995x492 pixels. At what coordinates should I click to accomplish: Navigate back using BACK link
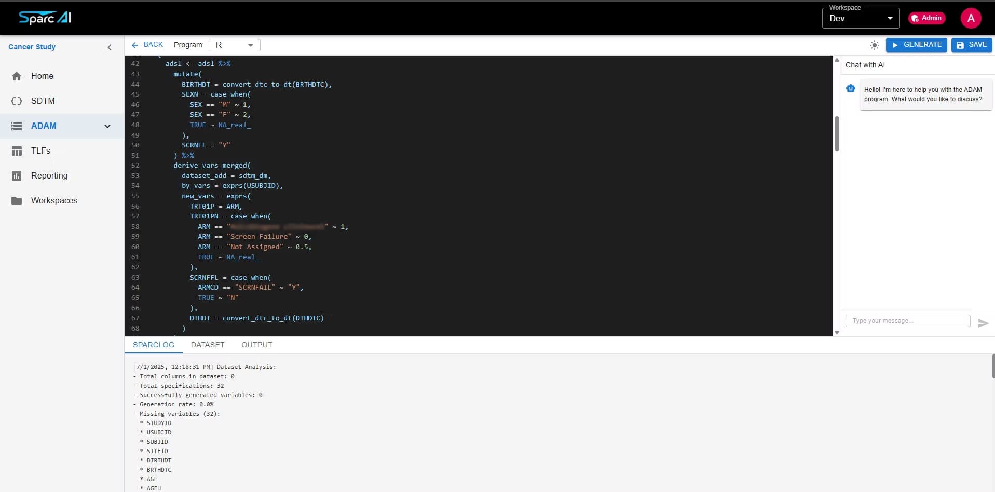pyautogui.click(x=147, y=44)
